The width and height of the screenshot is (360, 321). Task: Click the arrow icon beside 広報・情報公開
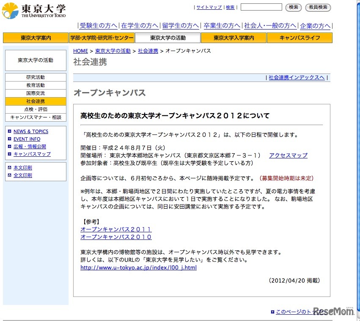(x=10, y=147)
